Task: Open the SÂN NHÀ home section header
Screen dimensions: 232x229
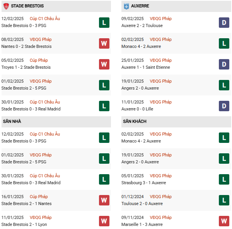Action: (12, 121)
